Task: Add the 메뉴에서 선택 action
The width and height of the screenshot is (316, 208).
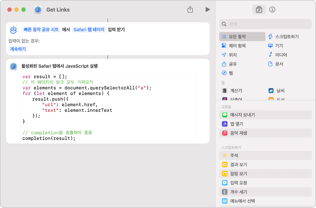Action: coord(265,201)
